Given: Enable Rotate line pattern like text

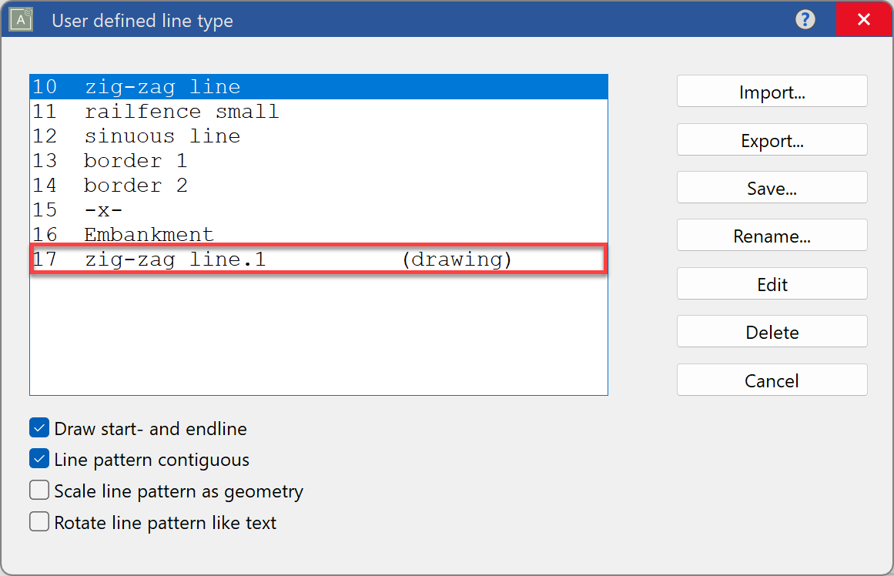Looking at the screenshot, I should pyautogui.click(x=39, y=521).
